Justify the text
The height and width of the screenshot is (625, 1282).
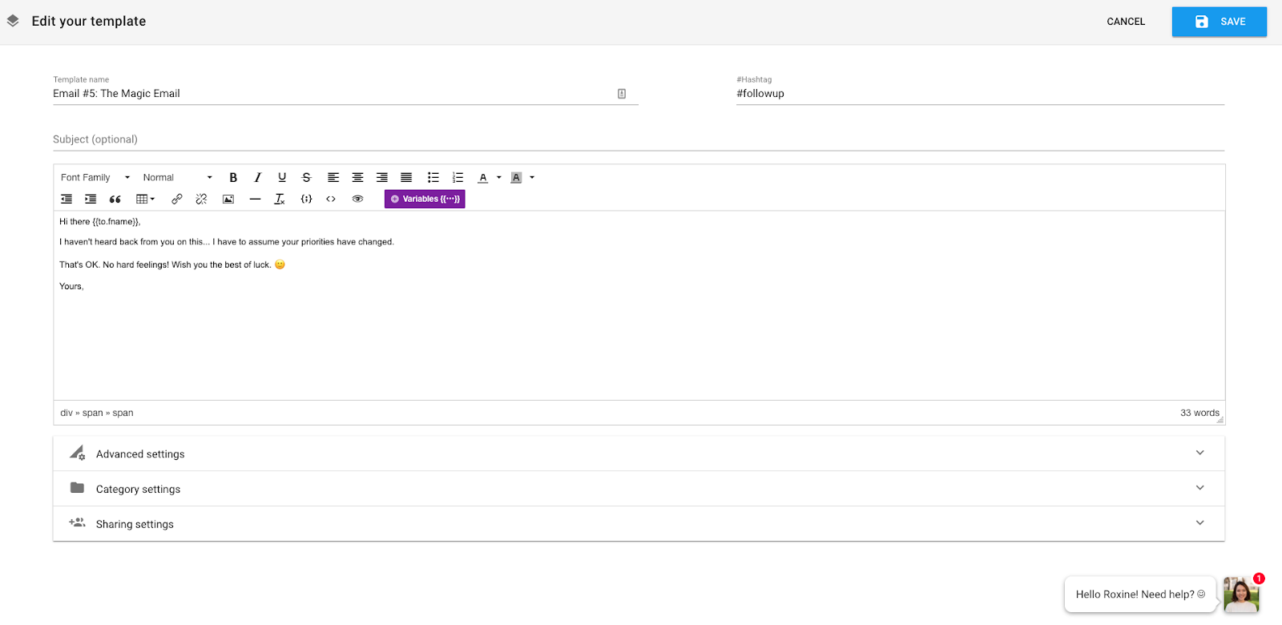(406, 178)
